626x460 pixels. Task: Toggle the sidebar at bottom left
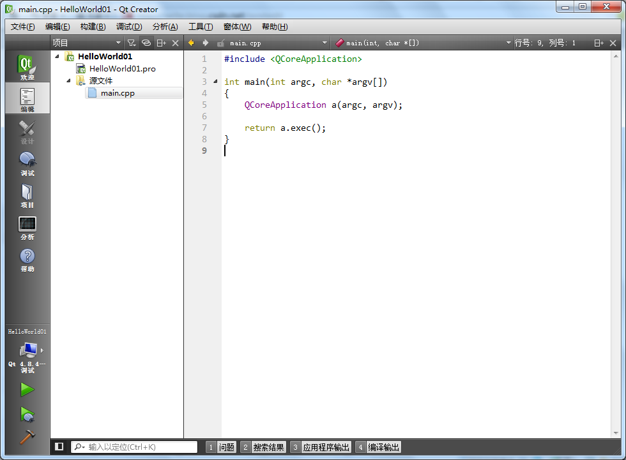click(59, 447)
